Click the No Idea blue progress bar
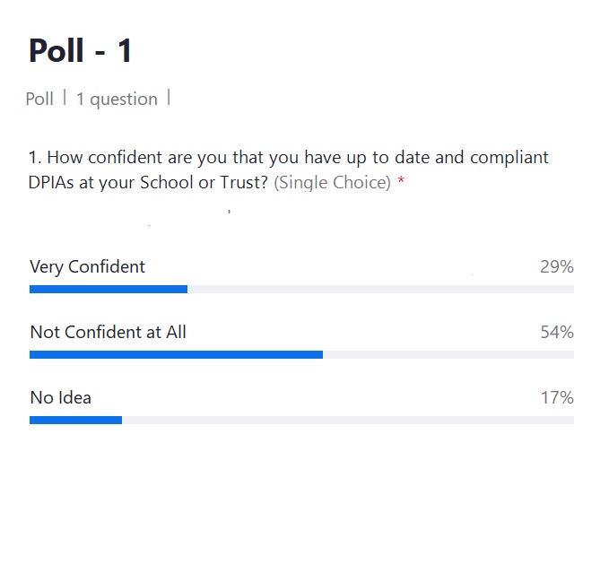The height and width of the screenshot is (582, 609). pyautogui.click(x=75, y=420)
